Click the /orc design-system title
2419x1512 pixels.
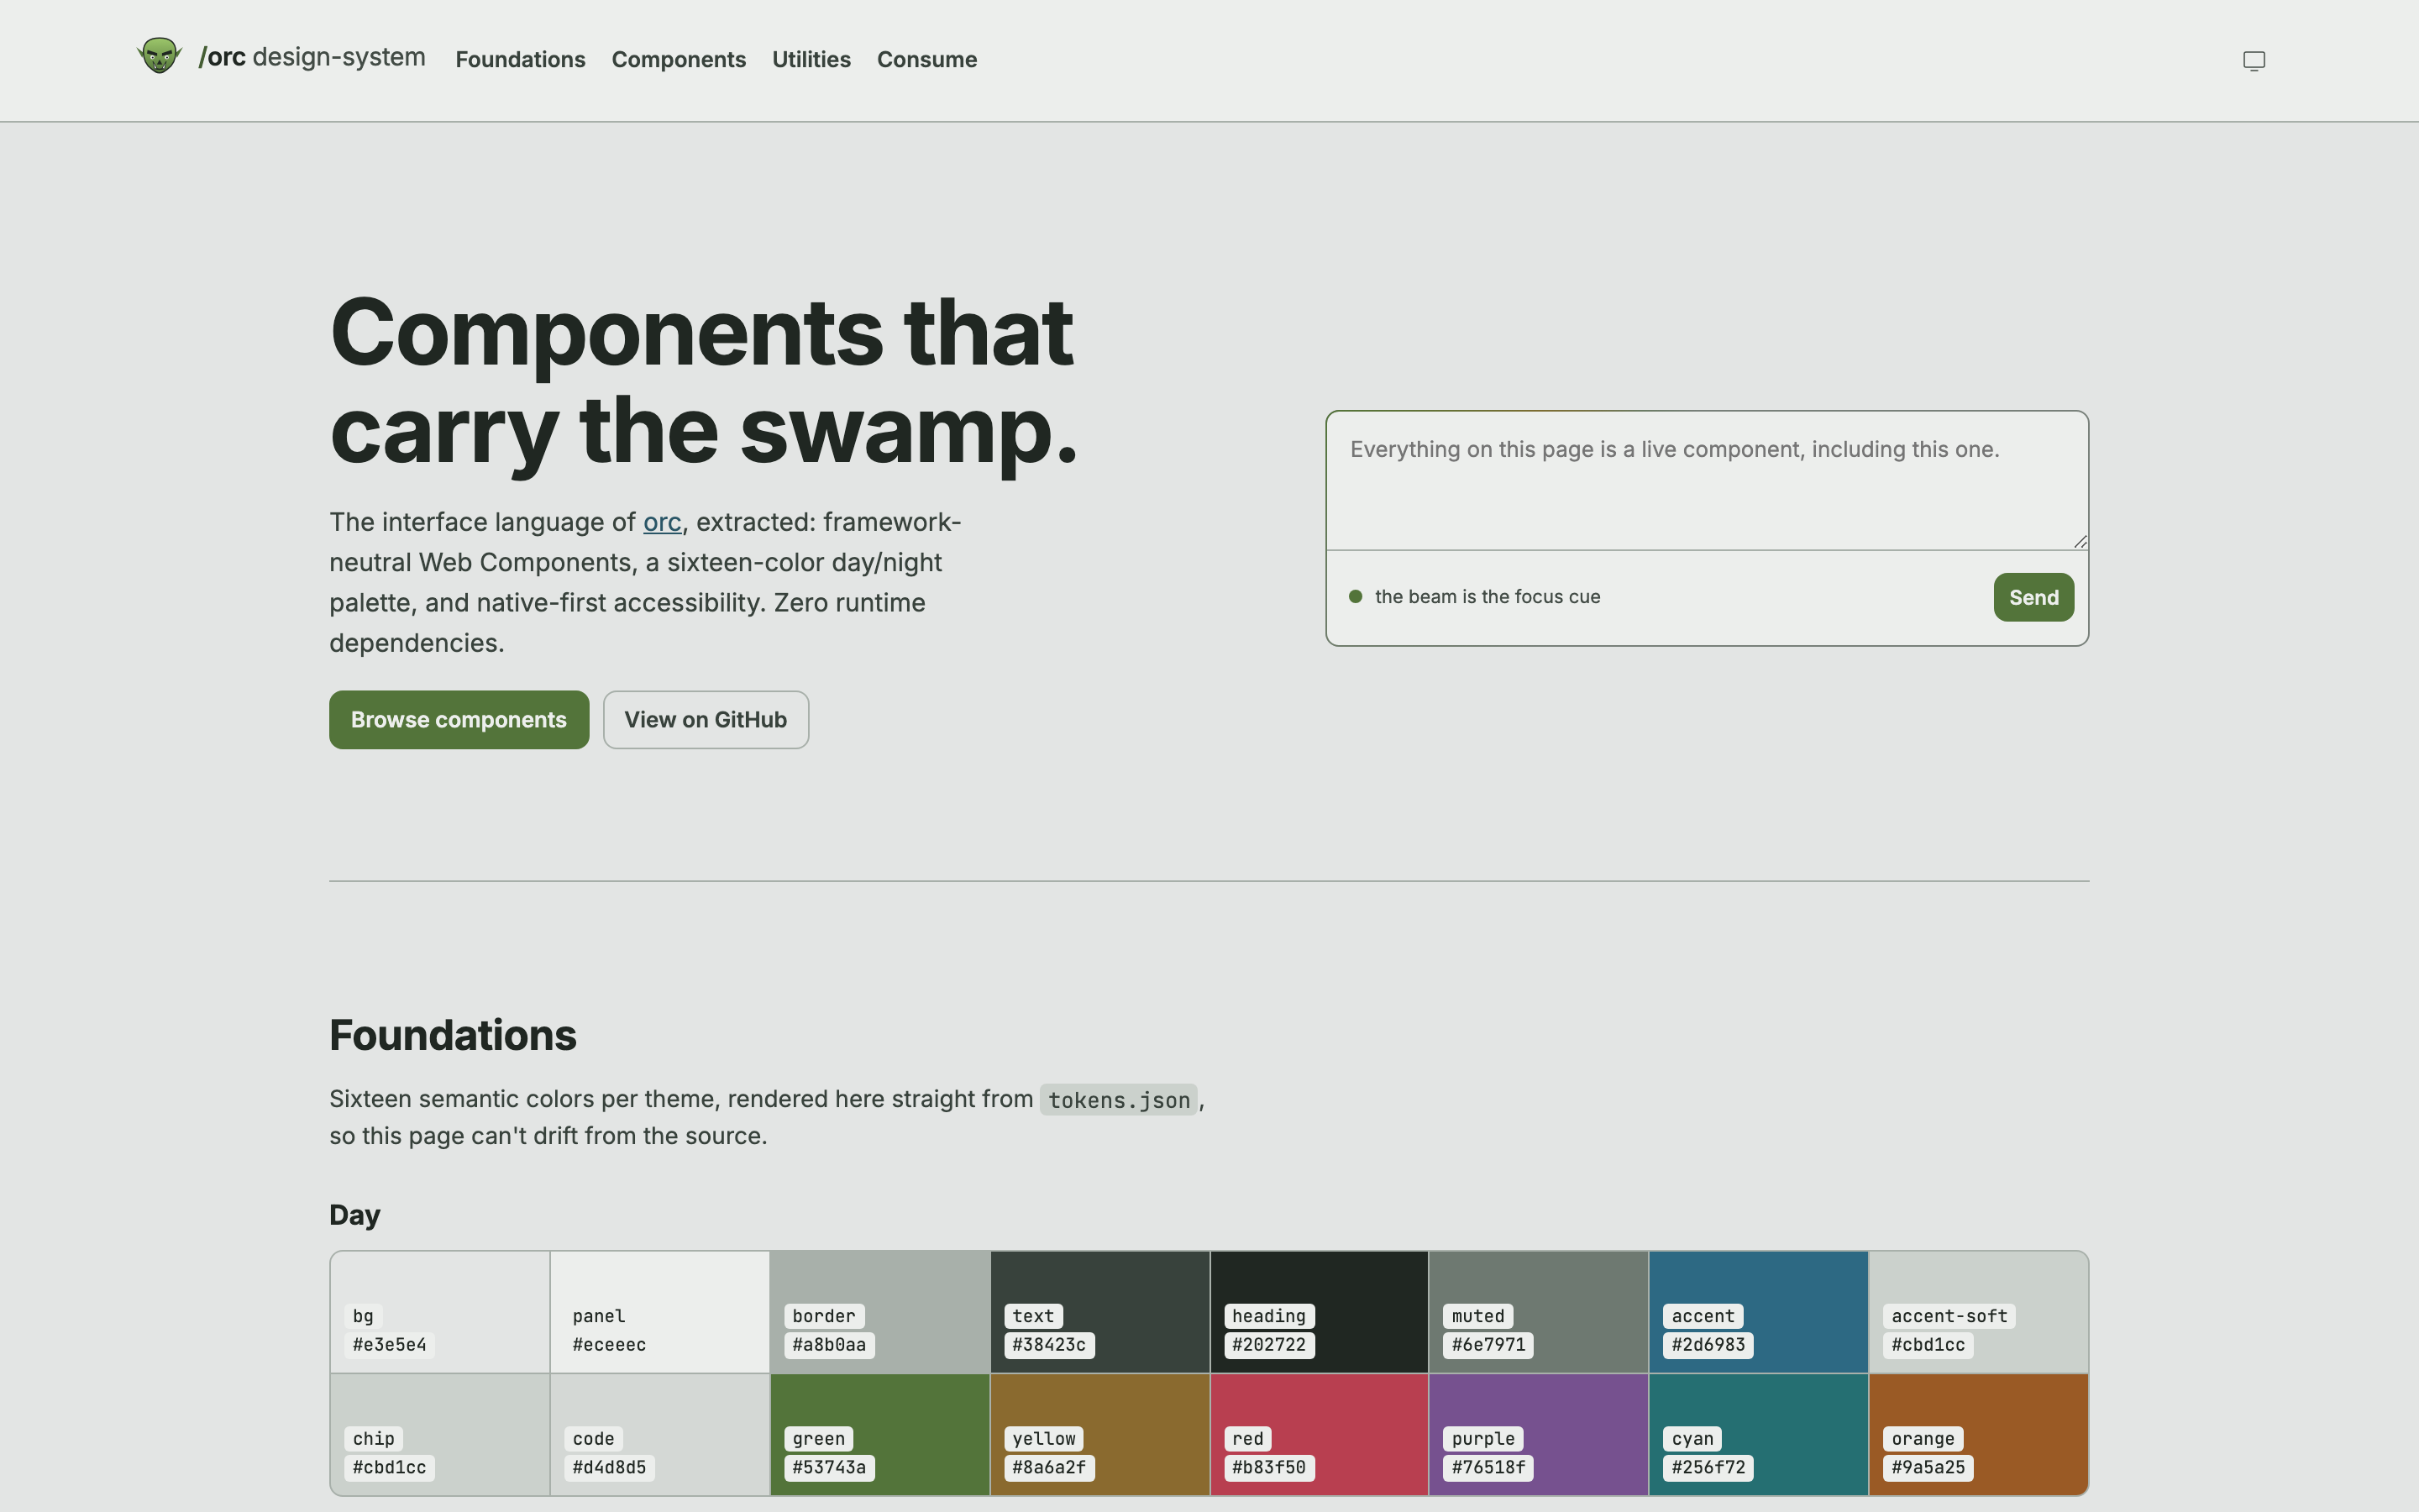[312, 57]
